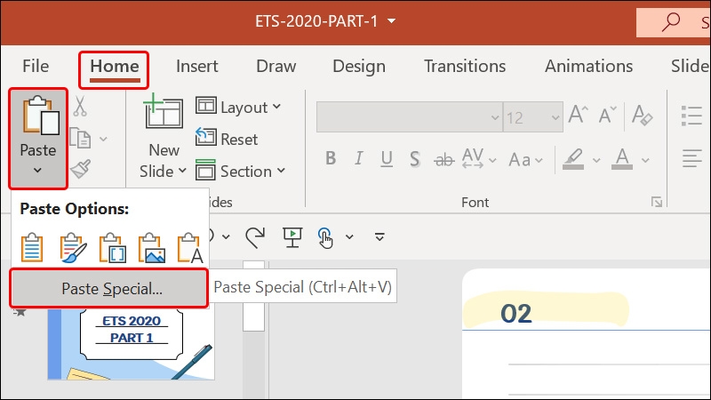Decrease font size with small A
This screenshot has width=711, height=400.
(x=608, y=116)
